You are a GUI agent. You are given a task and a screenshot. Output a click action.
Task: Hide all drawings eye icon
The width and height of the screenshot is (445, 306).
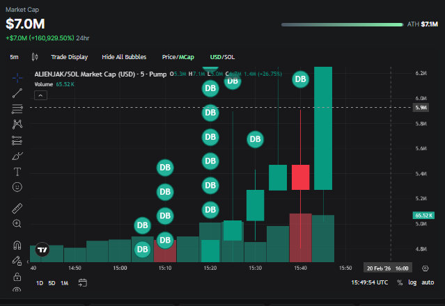[17, 289]
